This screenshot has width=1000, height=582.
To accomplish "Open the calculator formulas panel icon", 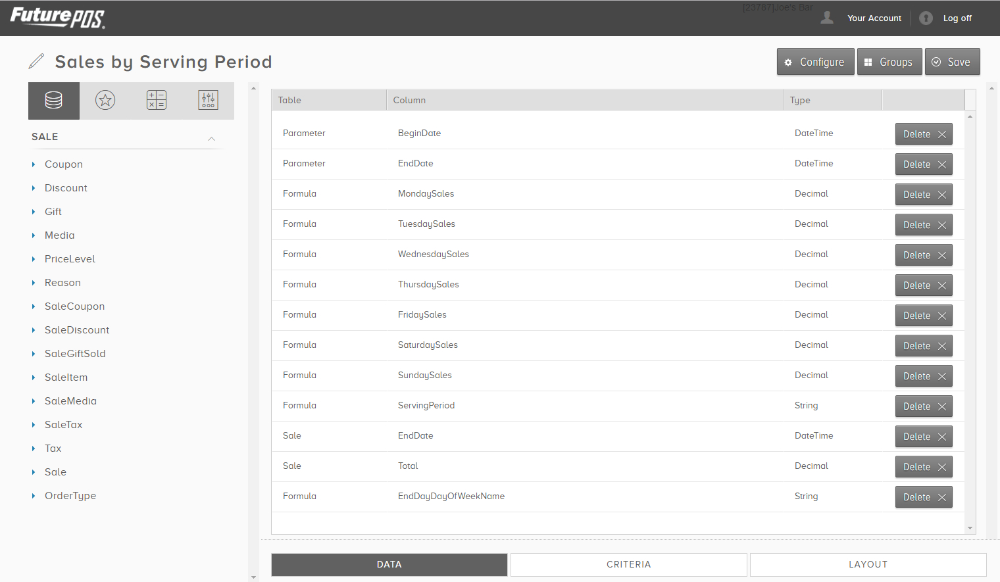I will pos(157,100).
